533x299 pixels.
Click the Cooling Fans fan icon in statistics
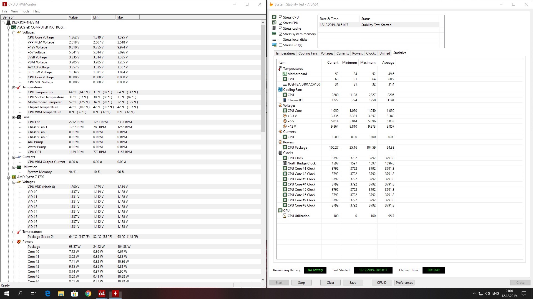click(280, 90)
